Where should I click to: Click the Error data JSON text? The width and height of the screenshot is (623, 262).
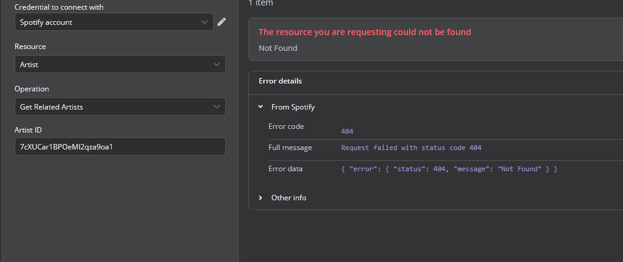click(449, 169)
